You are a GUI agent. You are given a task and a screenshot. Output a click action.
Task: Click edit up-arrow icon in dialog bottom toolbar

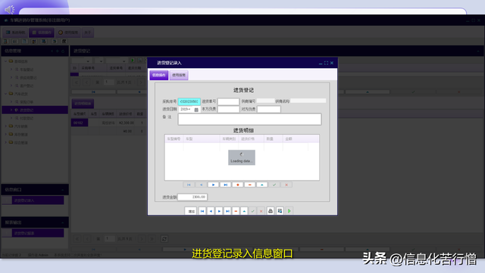(244, 211)
